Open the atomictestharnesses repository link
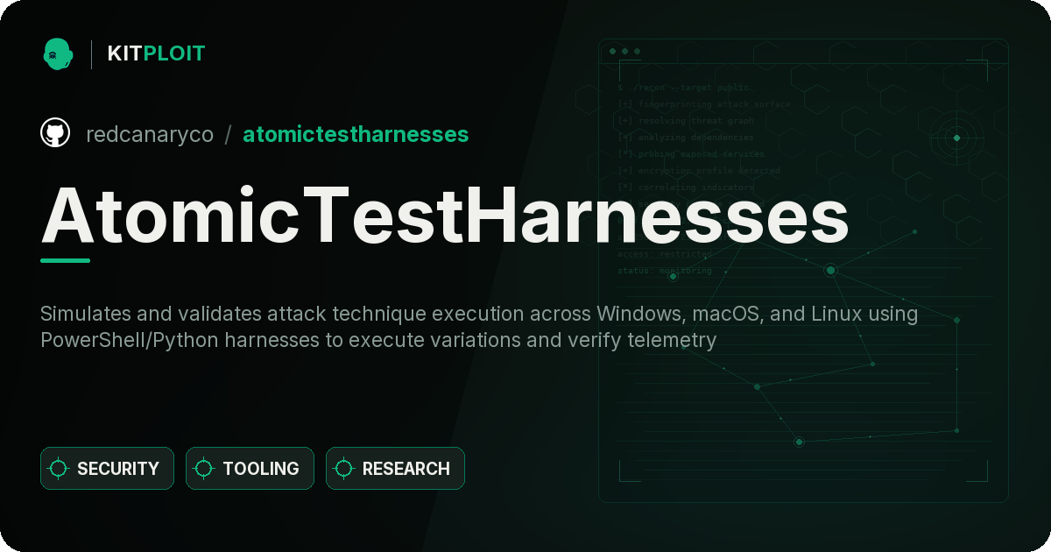This screenshot has width=1051, height=552. [x=356, y=134]
